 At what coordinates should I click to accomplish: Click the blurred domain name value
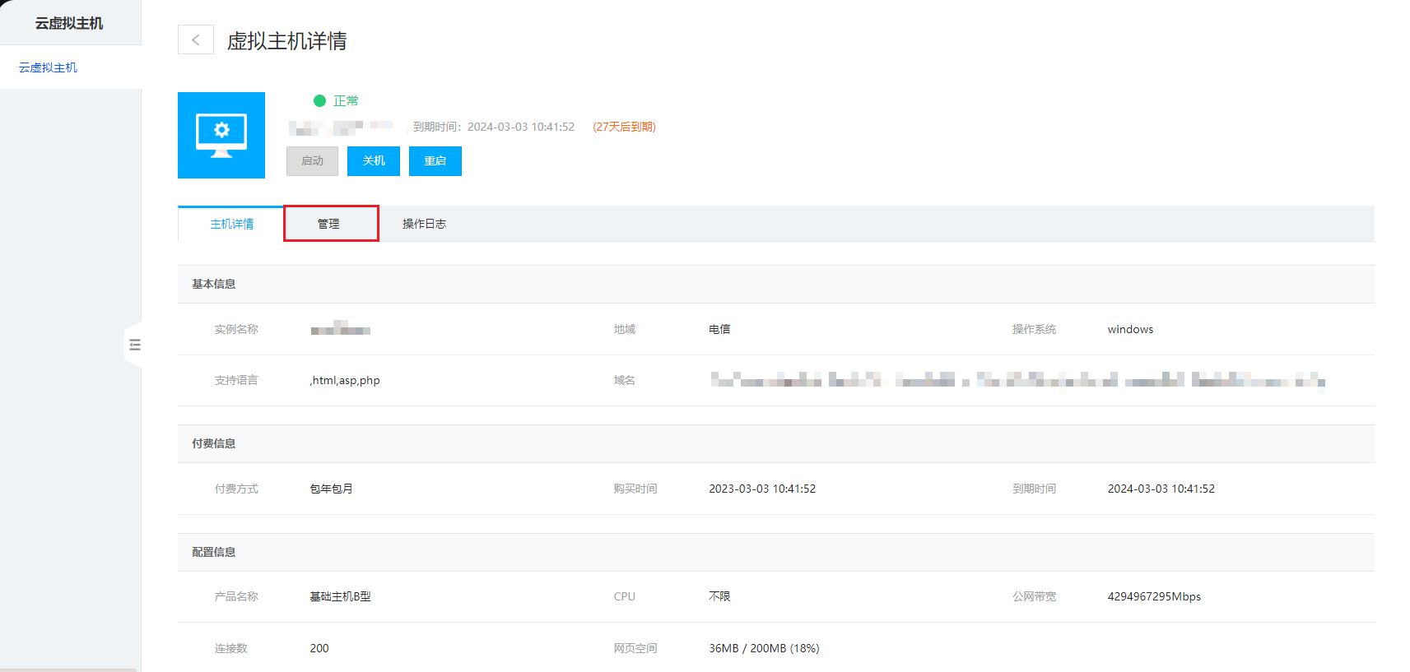point(1017,380)
